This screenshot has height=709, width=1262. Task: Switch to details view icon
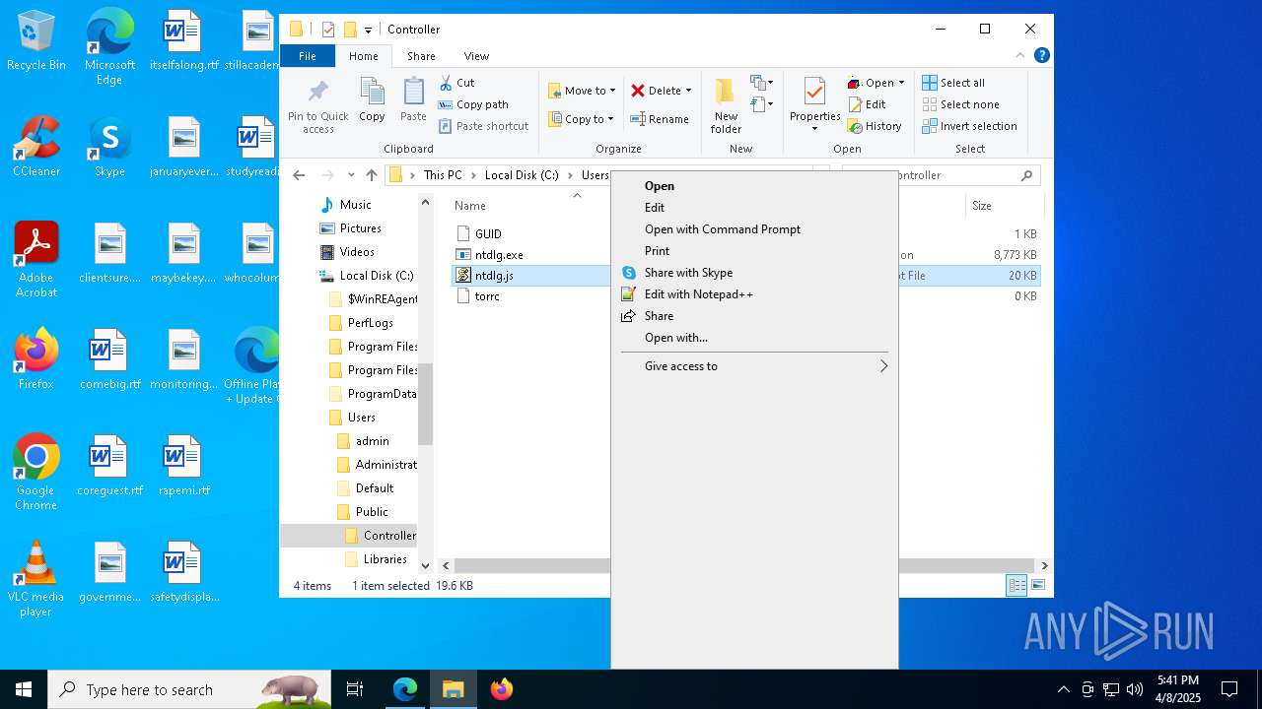(1016, 586)
